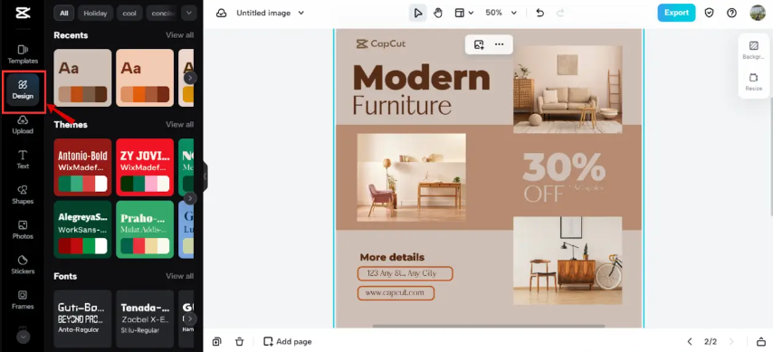Screen dimensions: 773x352
Task: Select the 123 Any St., Any City box
Action: click(x=405, y=273)
